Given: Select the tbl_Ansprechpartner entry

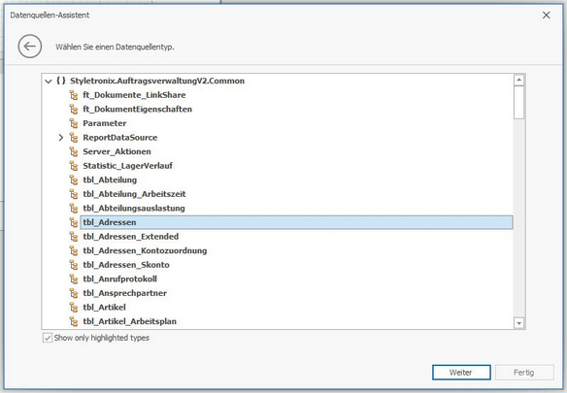Looking at the screenshot, I should click(124, 293).
